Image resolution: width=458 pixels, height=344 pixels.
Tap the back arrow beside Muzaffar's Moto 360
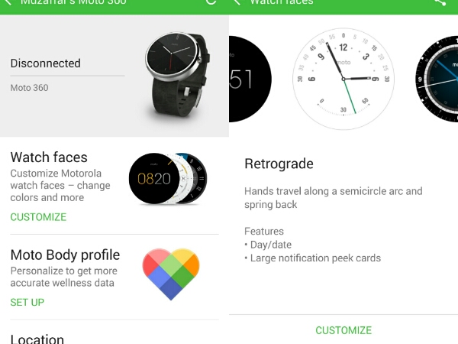[8, 2]
